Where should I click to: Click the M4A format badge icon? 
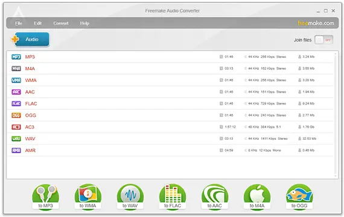(x=16, y=69)
